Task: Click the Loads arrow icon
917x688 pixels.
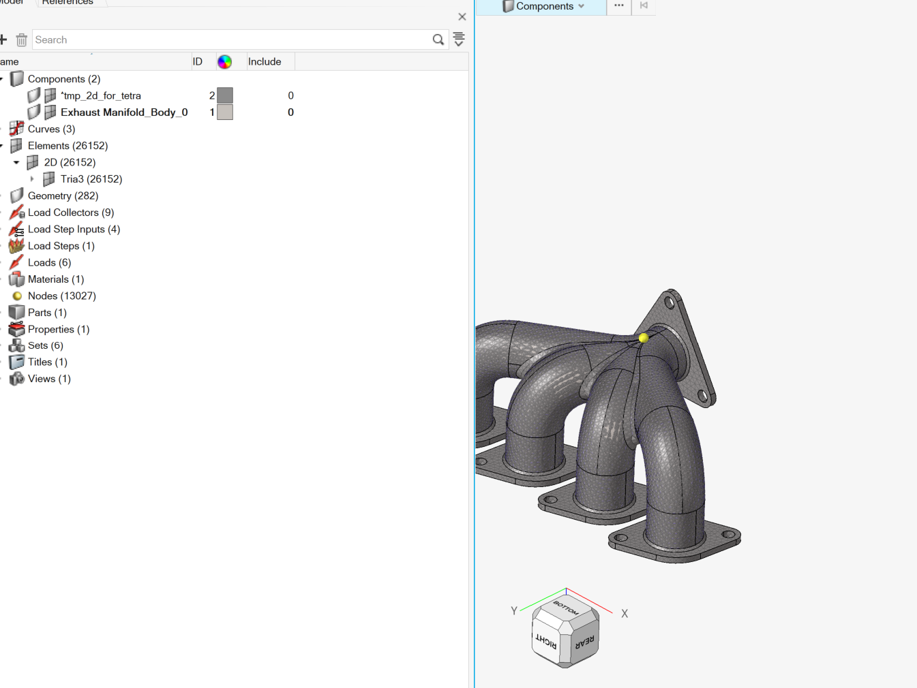Action: click(x=17, y=262)
